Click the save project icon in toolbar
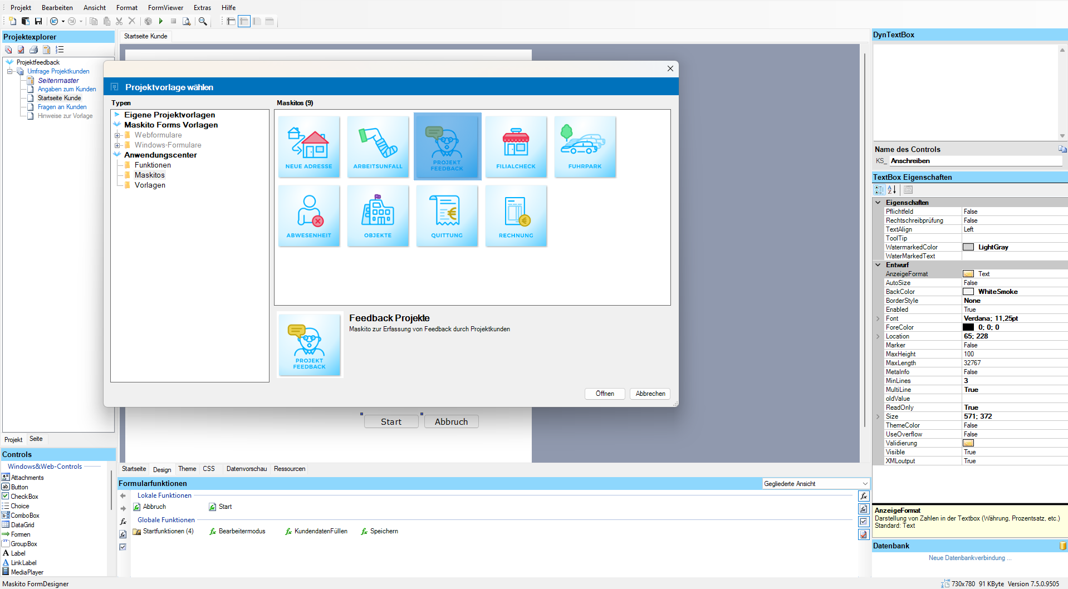1068x589 pixels. (x=38, y=21)
